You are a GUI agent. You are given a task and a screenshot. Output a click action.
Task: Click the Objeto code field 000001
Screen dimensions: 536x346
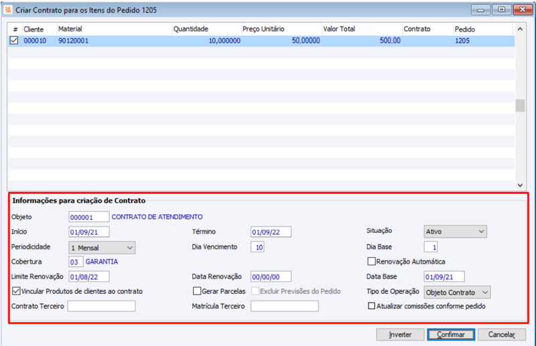89,217
